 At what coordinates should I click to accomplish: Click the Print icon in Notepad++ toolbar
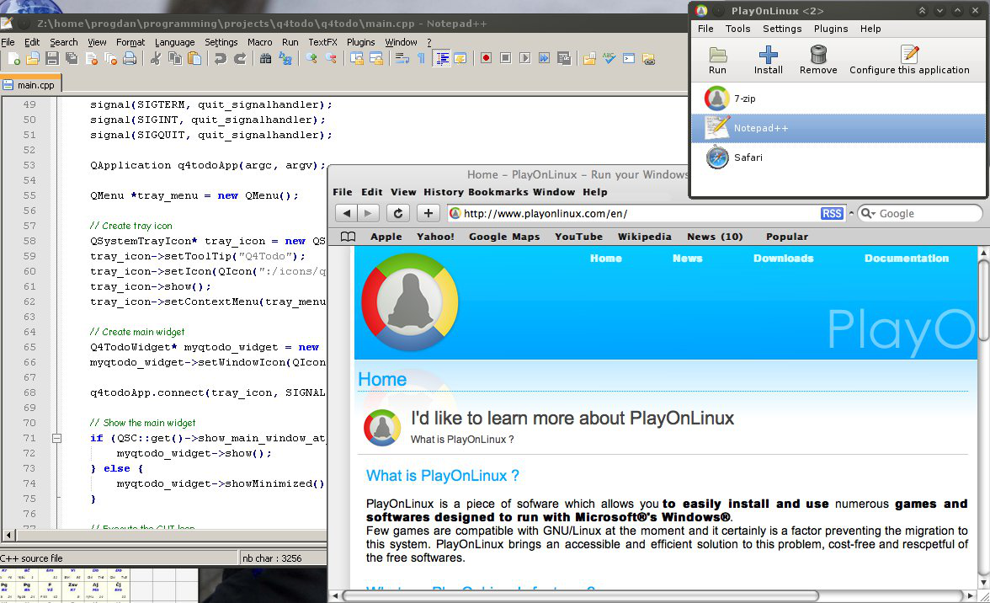coord(130,59)
